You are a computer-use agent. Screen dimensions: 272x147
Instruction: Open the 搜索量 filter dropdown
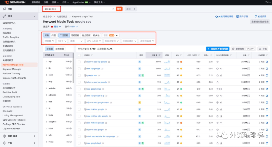(49, 41)
